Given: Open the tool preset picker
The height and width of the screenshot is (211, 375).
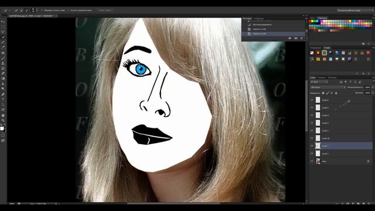Looking at the screenshot, I should coord(7,11).
